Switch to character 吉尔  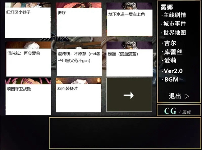170,43
